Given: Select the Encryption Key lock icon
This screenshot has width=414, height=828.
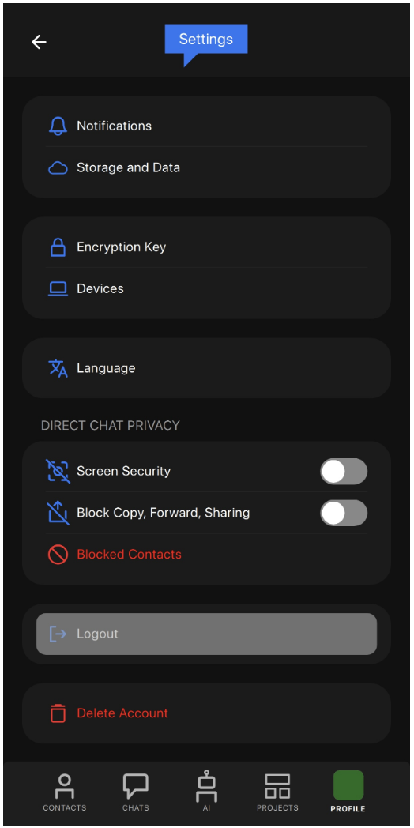Looking at the screenshot, I should pyautogui.click(x=58, y=247).
